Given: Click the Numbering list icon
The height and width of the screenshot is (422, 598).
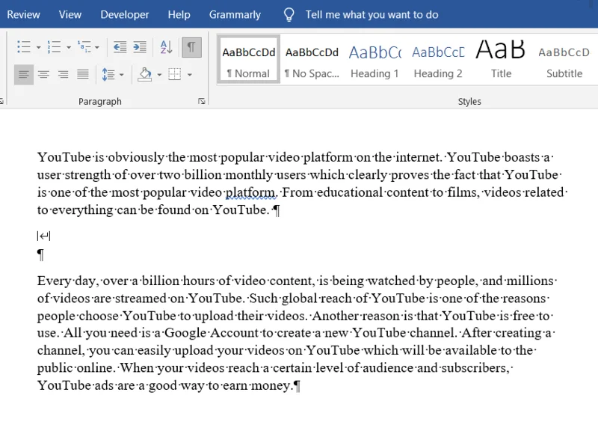Looking at the screenshot, I should pyautogui.click(x=54, y=47).
